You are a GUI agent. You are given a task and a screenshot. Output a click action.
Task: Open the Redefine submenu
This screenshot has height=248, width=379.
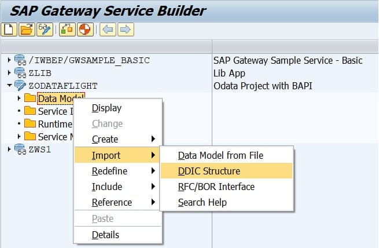[x=109, y=171]
